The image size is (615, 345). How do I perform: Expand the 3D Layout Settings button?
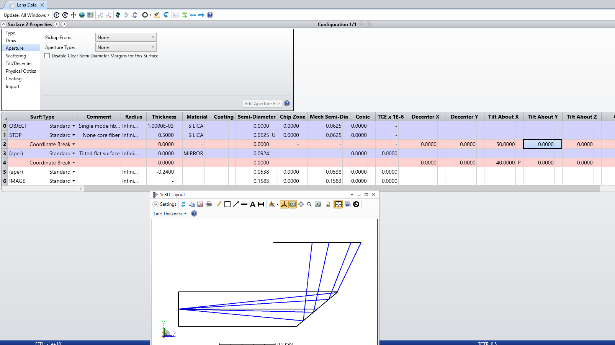pyautogui.click(x=165, y=204)
